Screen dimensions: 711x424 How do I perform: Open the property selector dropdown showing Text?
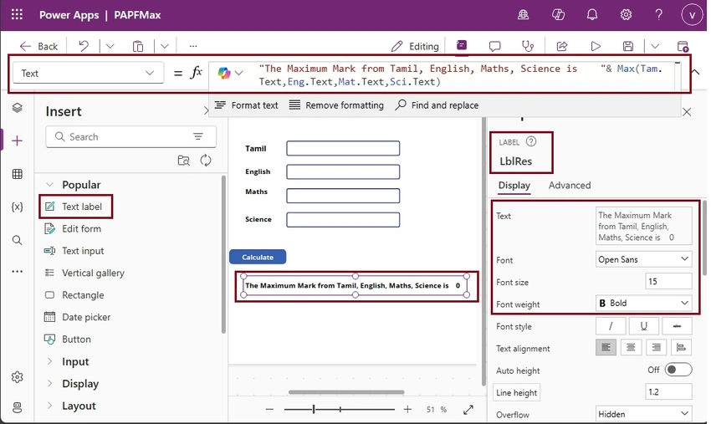click(x=88, y=73)
